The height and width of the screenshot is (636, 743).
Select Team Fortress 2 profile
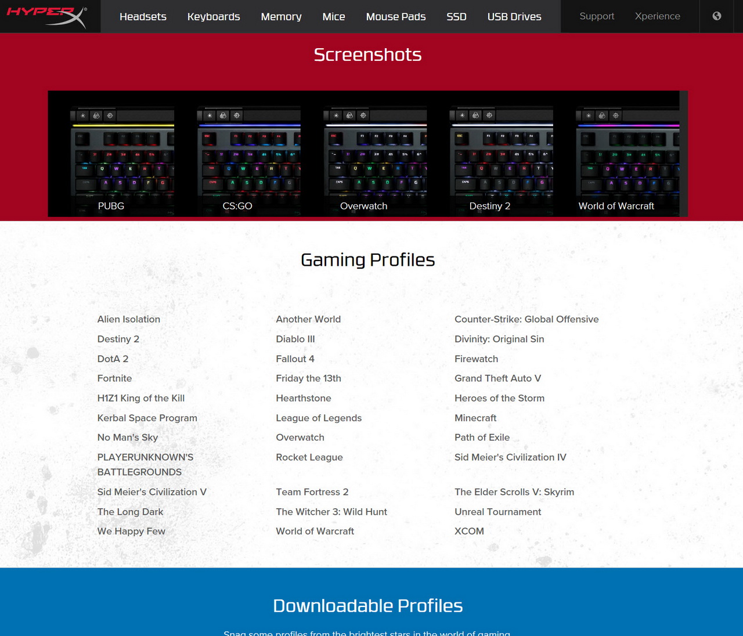click(312, 492)
